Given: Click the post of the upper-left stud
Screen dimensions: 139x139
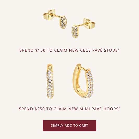Looking at the screenshot, I should (x=56, y=16).
